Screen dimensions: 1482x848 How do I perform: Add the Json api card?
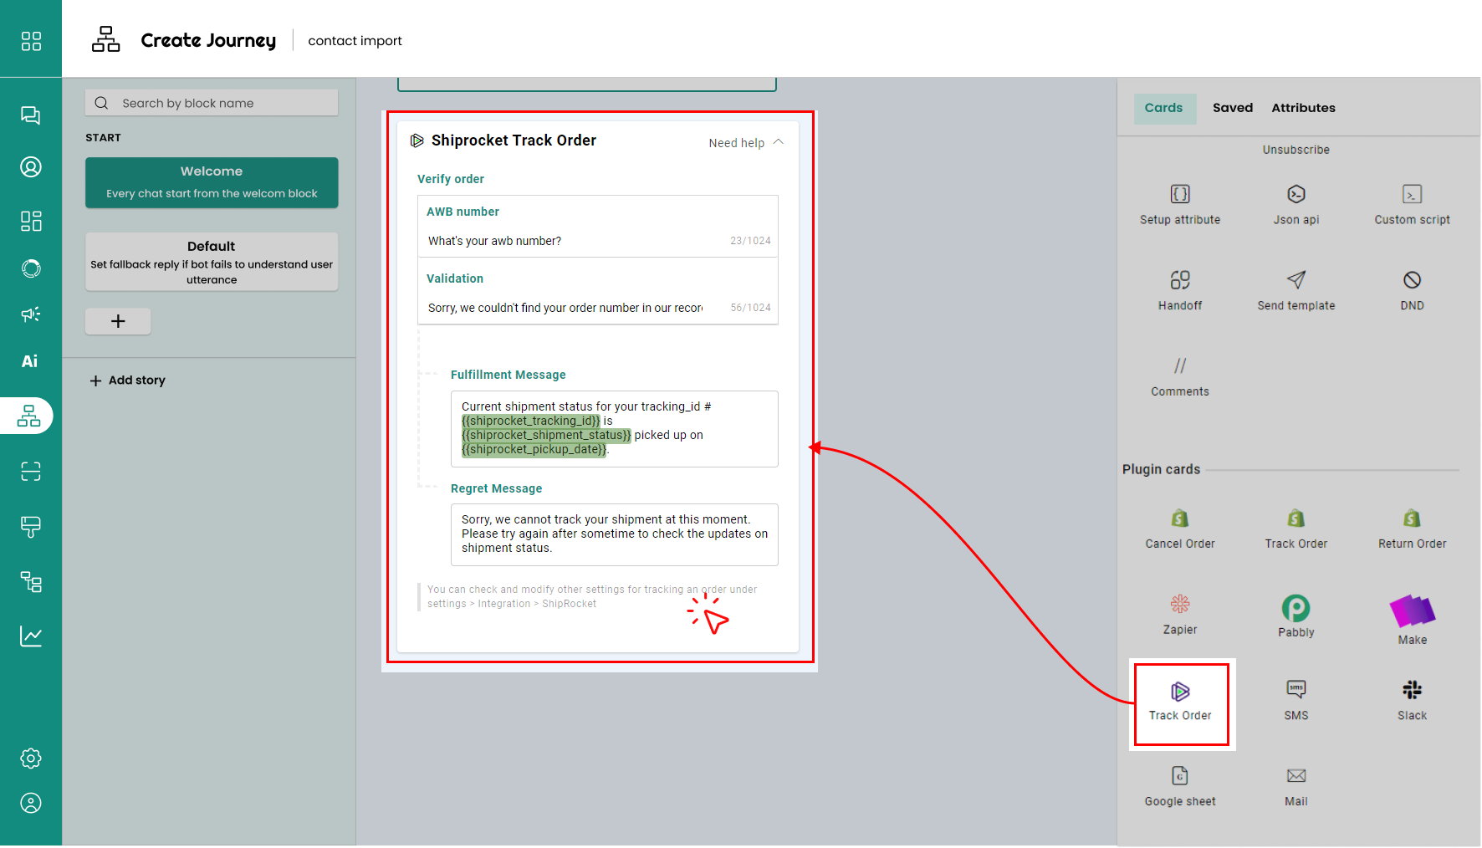(1295, 204)
